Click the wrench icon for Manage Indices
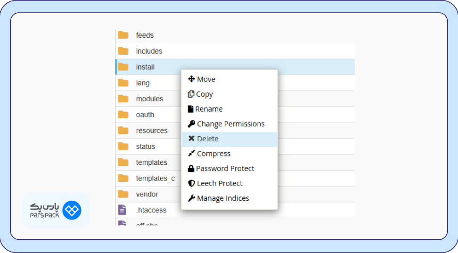 coord(191,198)
